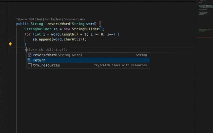Click Tabnine Document code lens
The height and width of the screenshot is (133, 213).
(70, 19)
